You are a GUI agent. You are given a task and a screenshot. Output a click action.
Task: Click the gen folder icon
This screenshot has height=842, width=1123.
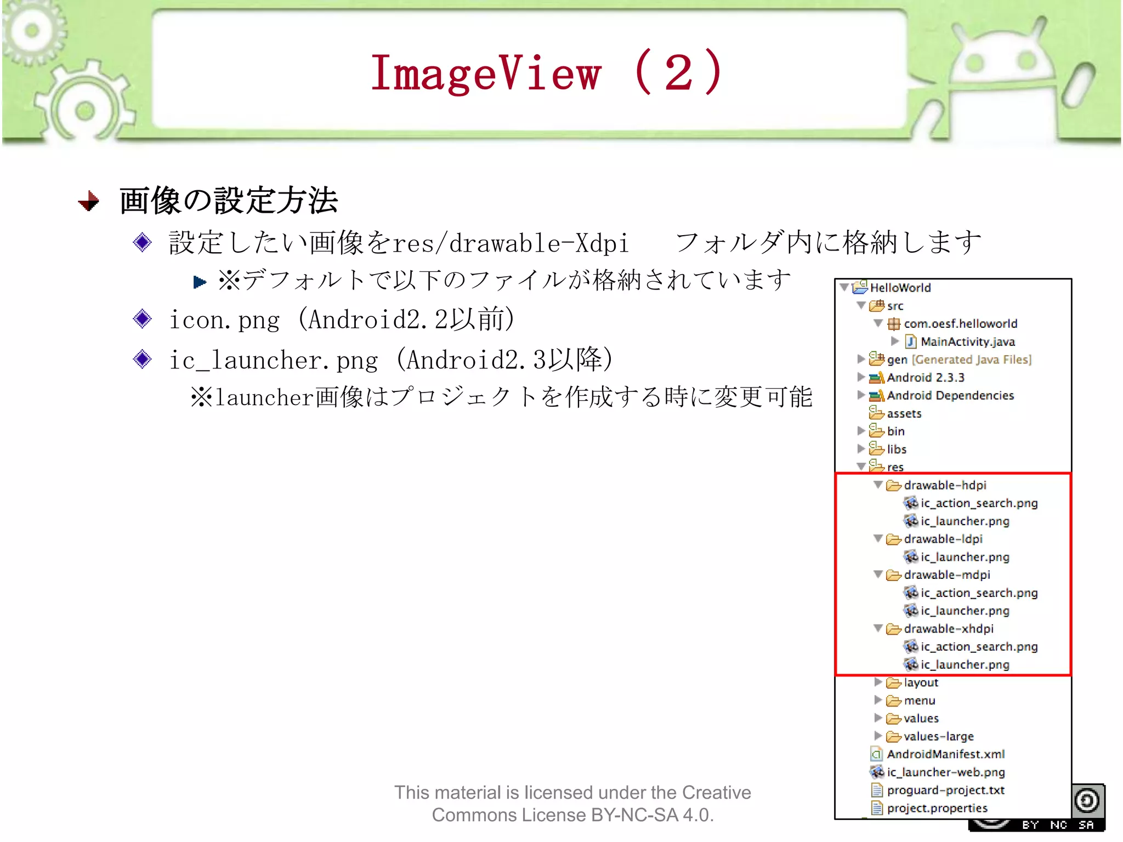tap(876, 359)
